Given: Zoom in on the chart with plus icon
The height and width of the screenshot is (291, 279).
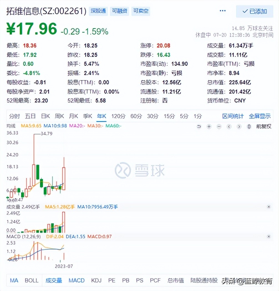Looking at the screenshot, I should [209, 126].
